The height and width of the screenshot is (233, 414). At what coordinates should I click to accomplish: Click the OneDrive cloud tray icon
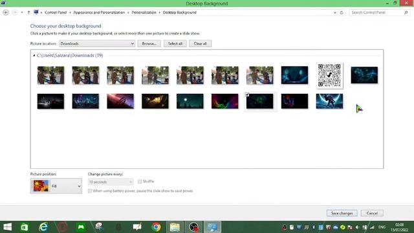point(335,227)
